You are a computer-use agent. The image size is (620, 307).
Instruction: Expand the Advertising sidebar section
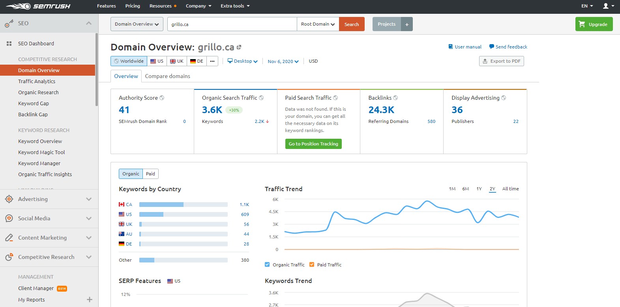[x=89, y=199]
